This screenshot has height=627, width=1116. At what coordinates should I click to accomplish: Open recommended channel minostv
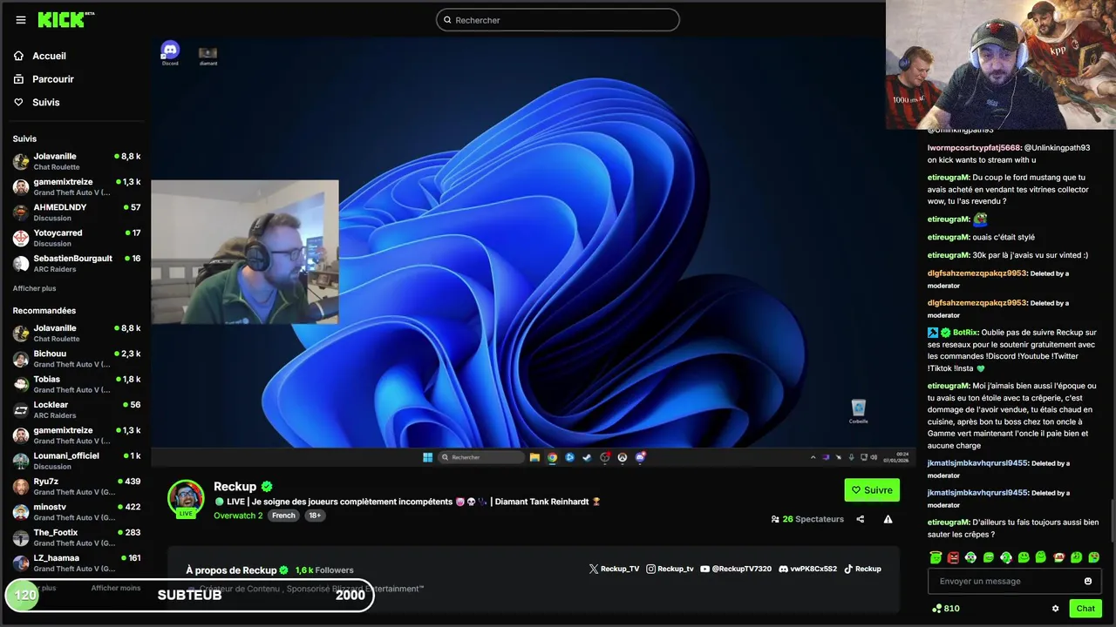(76, 511)
